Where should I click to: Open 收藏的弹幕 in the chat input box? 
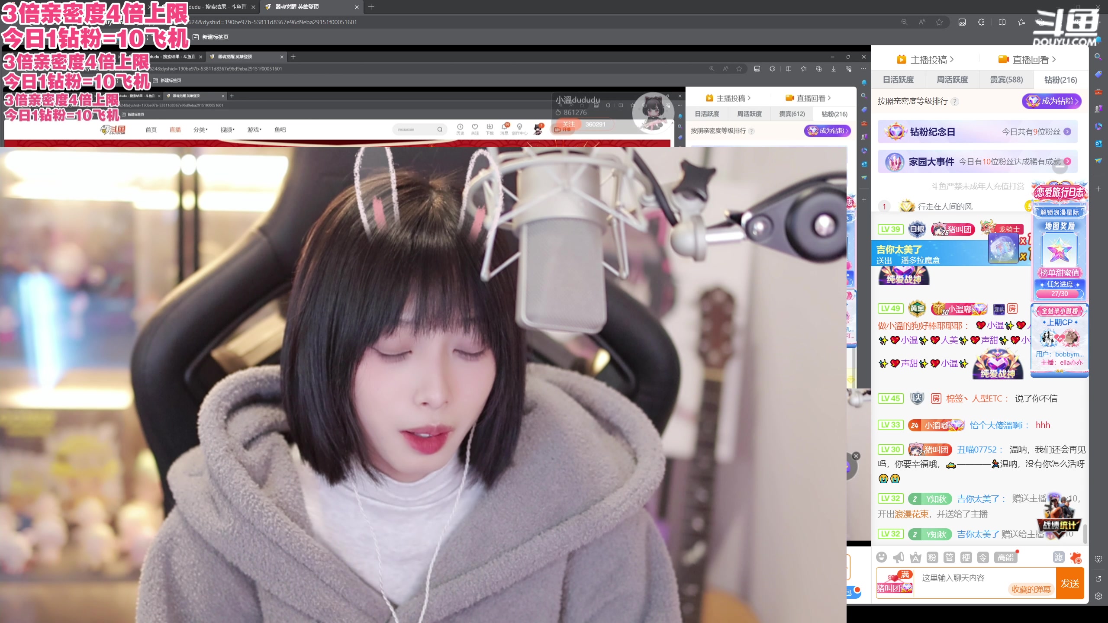(x=1031, y=589)
